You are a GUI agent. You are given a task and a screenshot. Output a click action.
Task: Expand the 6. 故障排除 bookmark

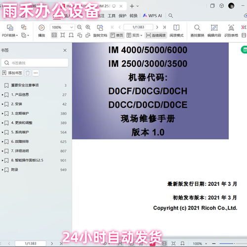pyautogui.click(x=2, y=142)
